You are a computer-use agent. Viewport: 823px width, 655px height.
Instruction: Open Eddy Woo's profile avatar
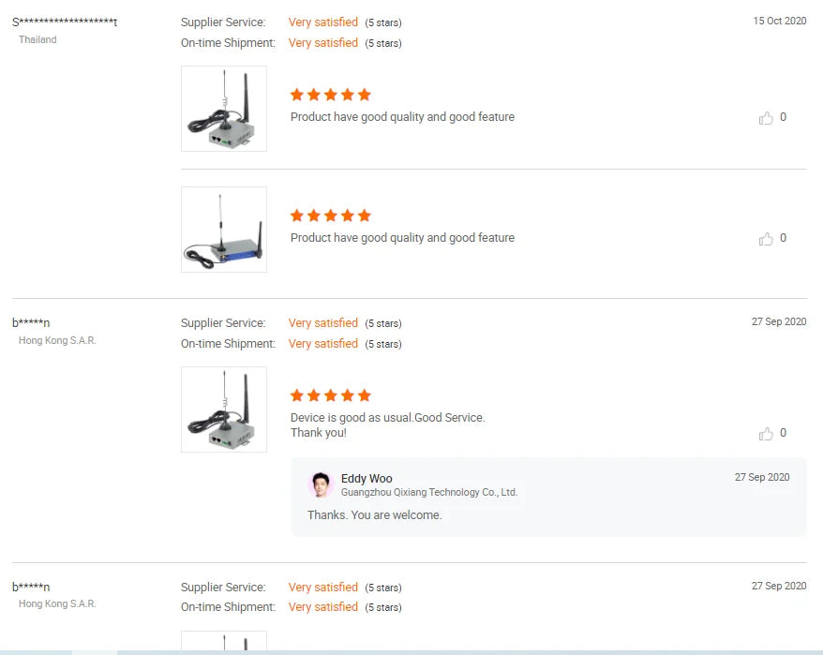pyautogui.click(x=321, y=484)
